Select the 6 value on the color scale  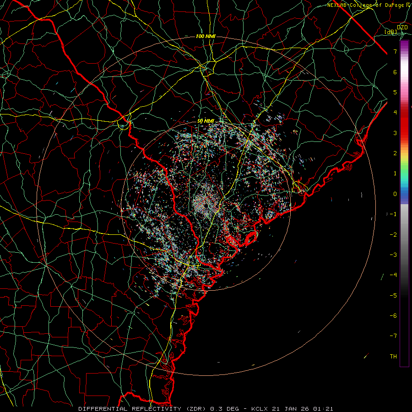395,72
